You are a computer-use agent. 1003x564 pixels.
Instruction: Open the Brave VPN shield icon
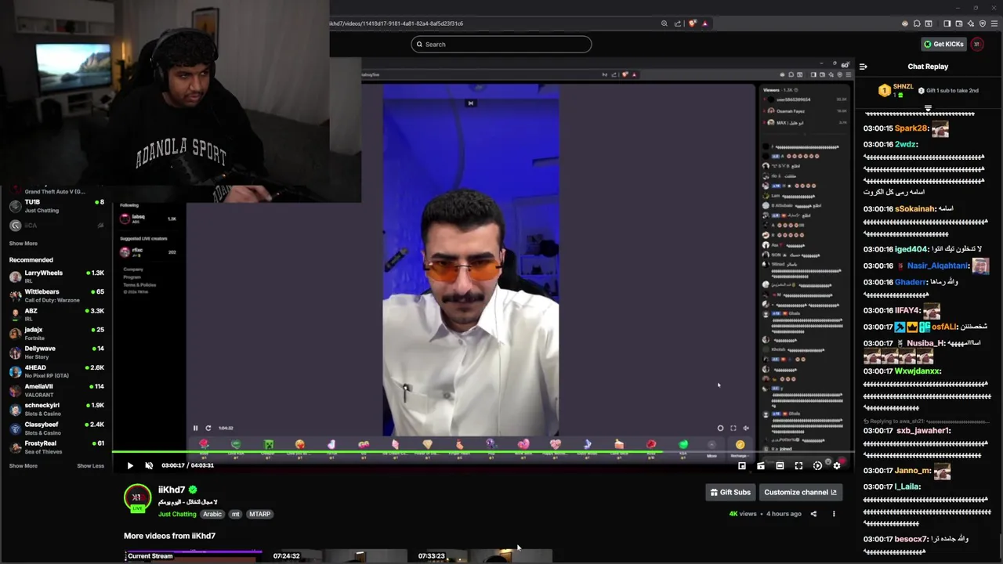pyautogui.click(x=983, y=23)
